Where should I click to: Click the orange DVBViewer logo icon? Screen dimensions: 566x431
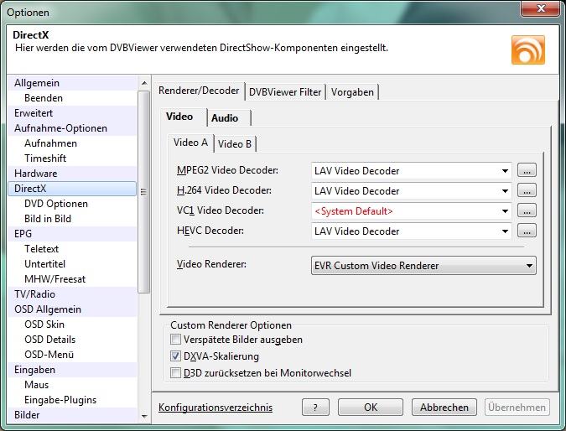pos(528,49)
